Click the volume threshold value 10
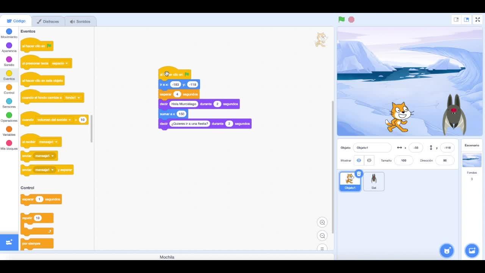 coord(83,120)
